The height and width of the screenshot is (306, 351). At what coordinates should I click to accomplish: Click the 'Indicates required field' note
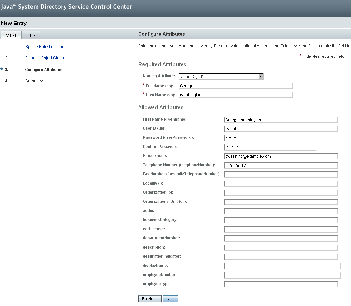(324, 56)
